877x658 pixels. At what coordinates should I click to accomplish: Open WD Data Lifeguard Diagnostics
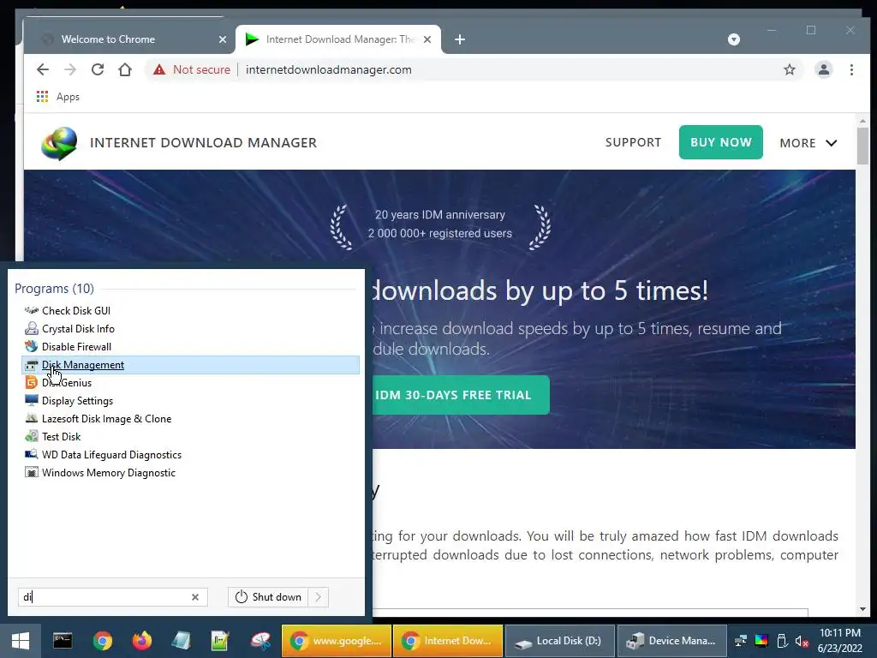coord(111,454)
